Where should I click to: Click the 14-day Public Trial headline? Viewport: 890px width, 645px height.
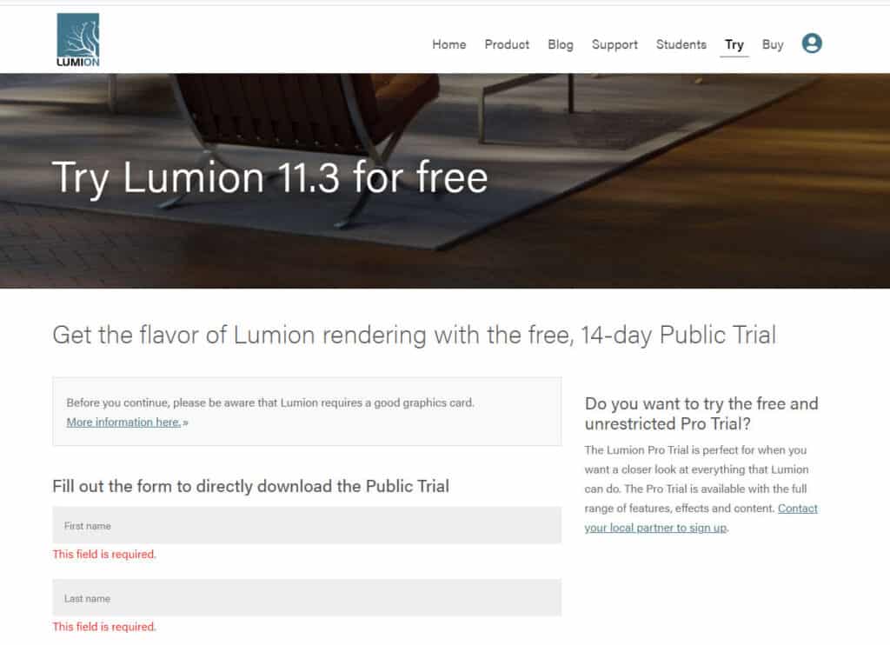coord(414,335)
